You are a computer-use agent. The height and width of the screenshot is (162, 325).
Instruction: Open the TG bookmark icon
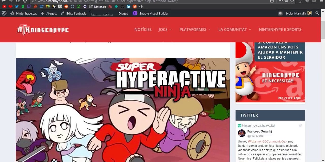(x=48, y=7)
